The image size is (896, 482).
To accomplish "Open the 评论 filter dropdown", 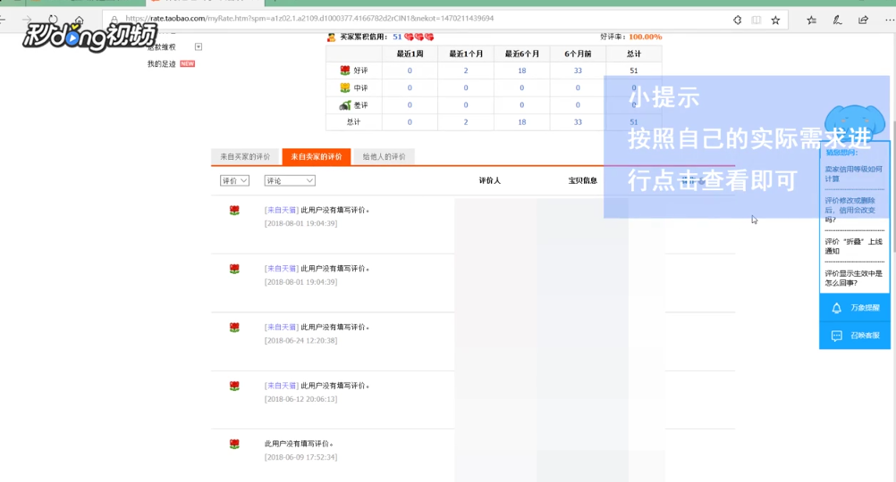I will 290,180.
